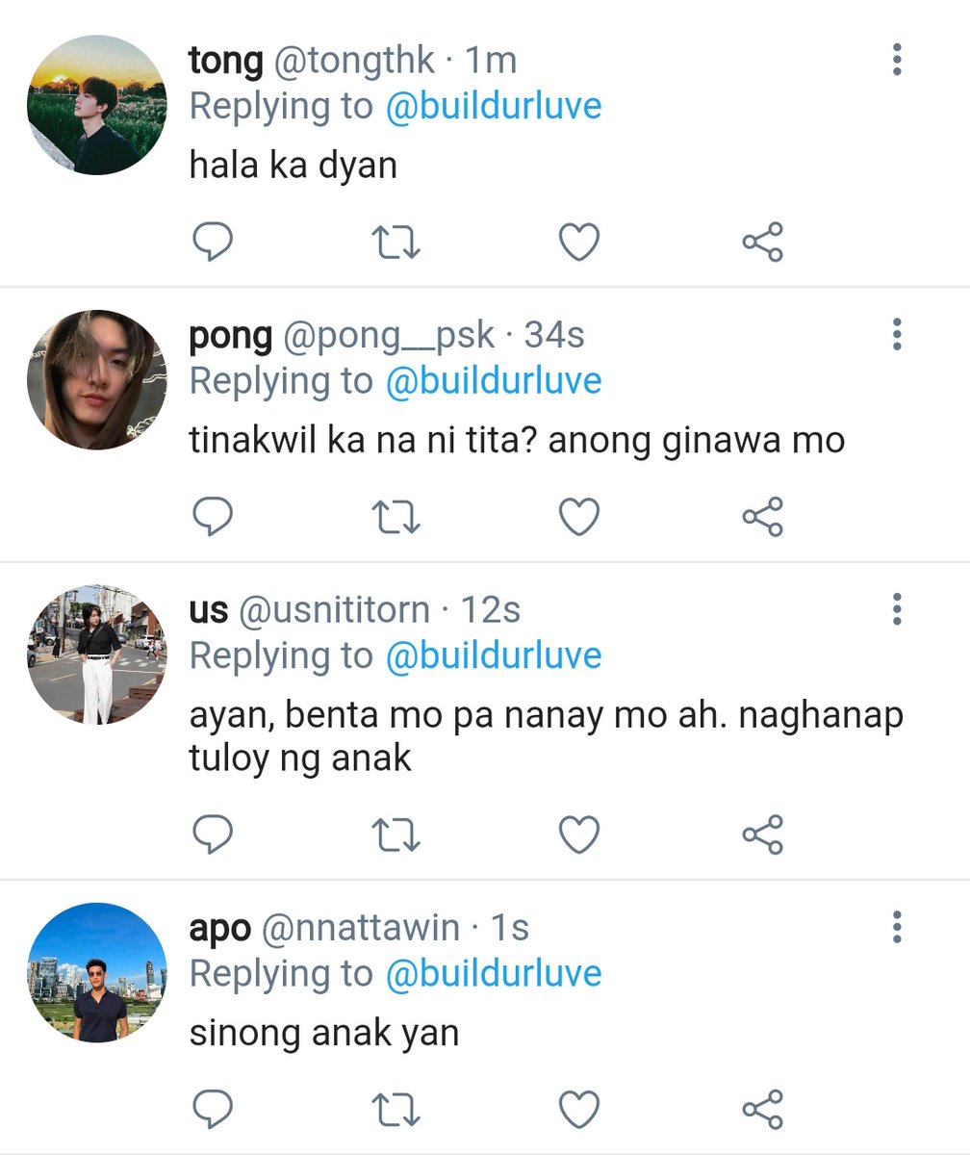Open the @usnititorn username
970x1155 pixels.
[x=333, y=609]
